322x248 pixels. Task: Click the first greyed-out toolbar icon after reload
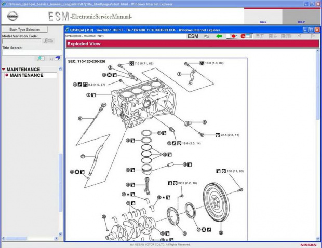(259, 36)
